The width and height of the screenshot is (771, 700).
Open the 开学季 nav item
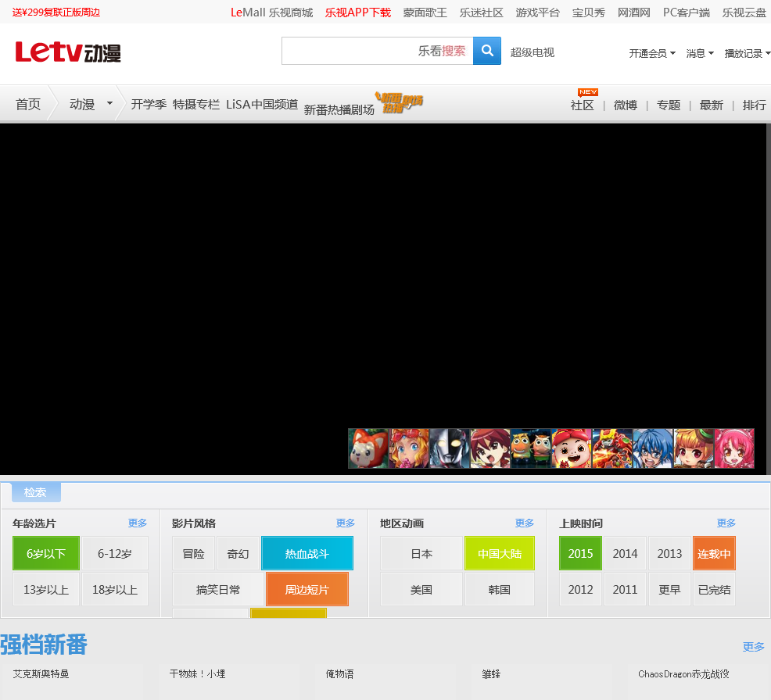[x=149, y=104]
